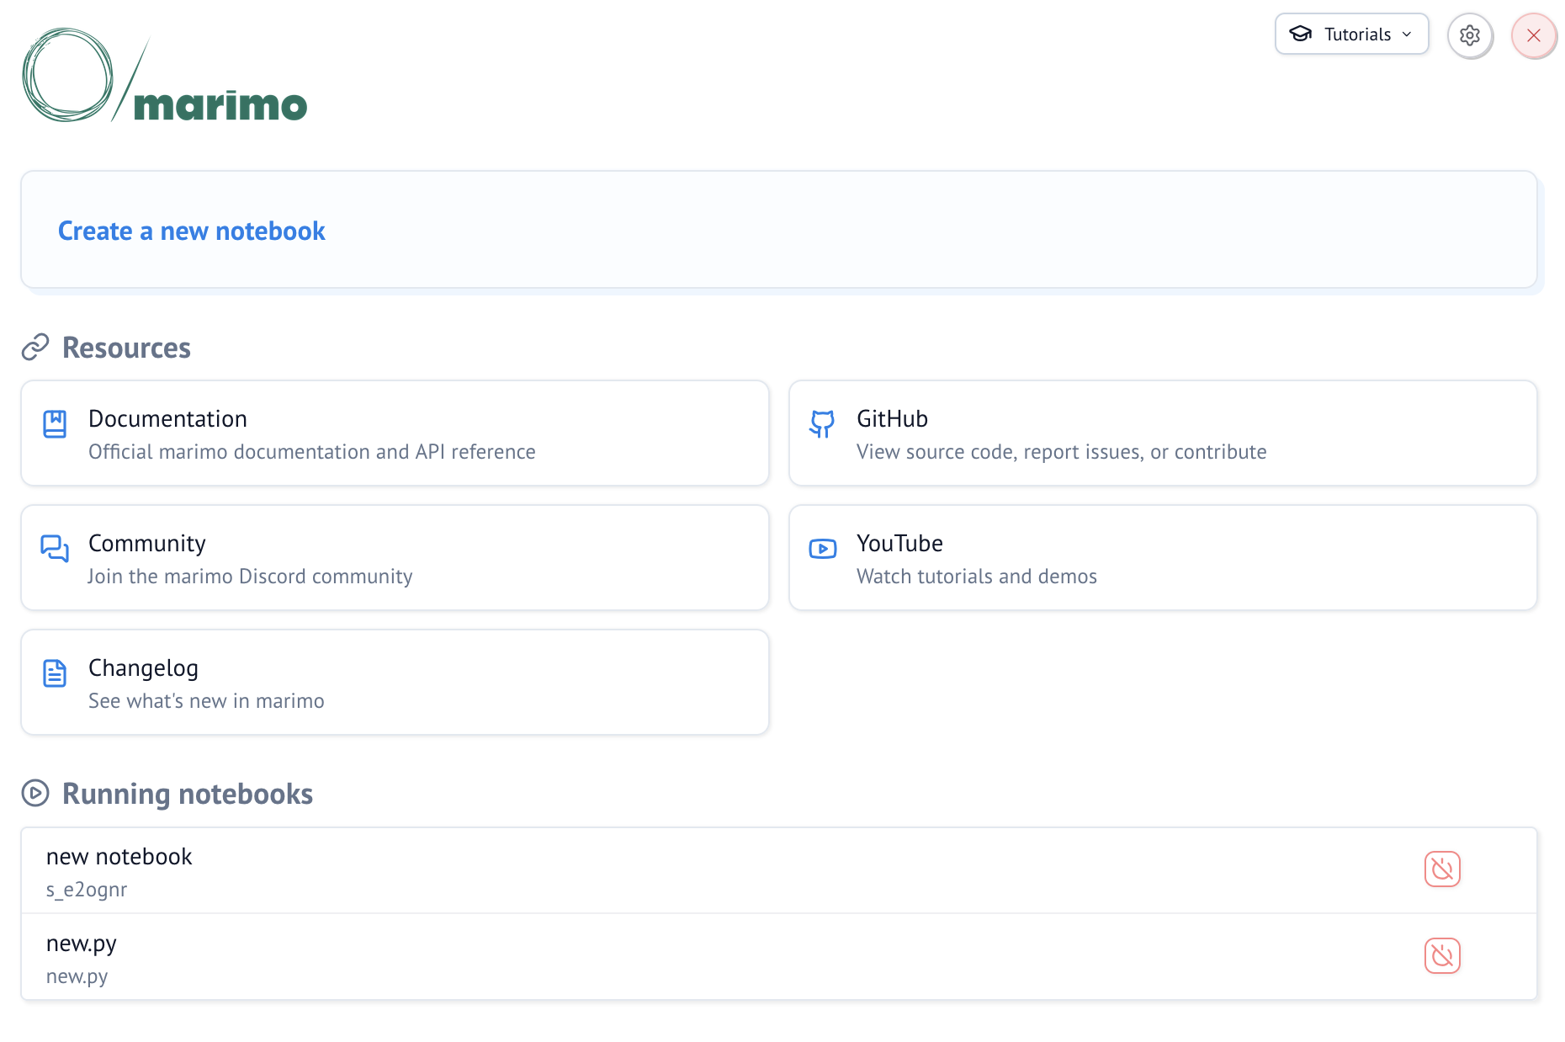Open YouTube tutorials and demos card

click(x=1162, y=558)
